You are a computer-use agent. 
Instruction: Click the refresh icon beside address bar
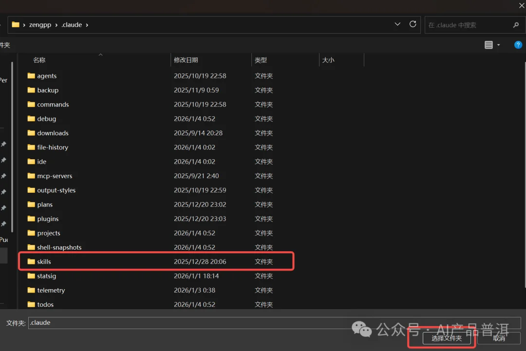pyautogui.click(x=413, y=24)
